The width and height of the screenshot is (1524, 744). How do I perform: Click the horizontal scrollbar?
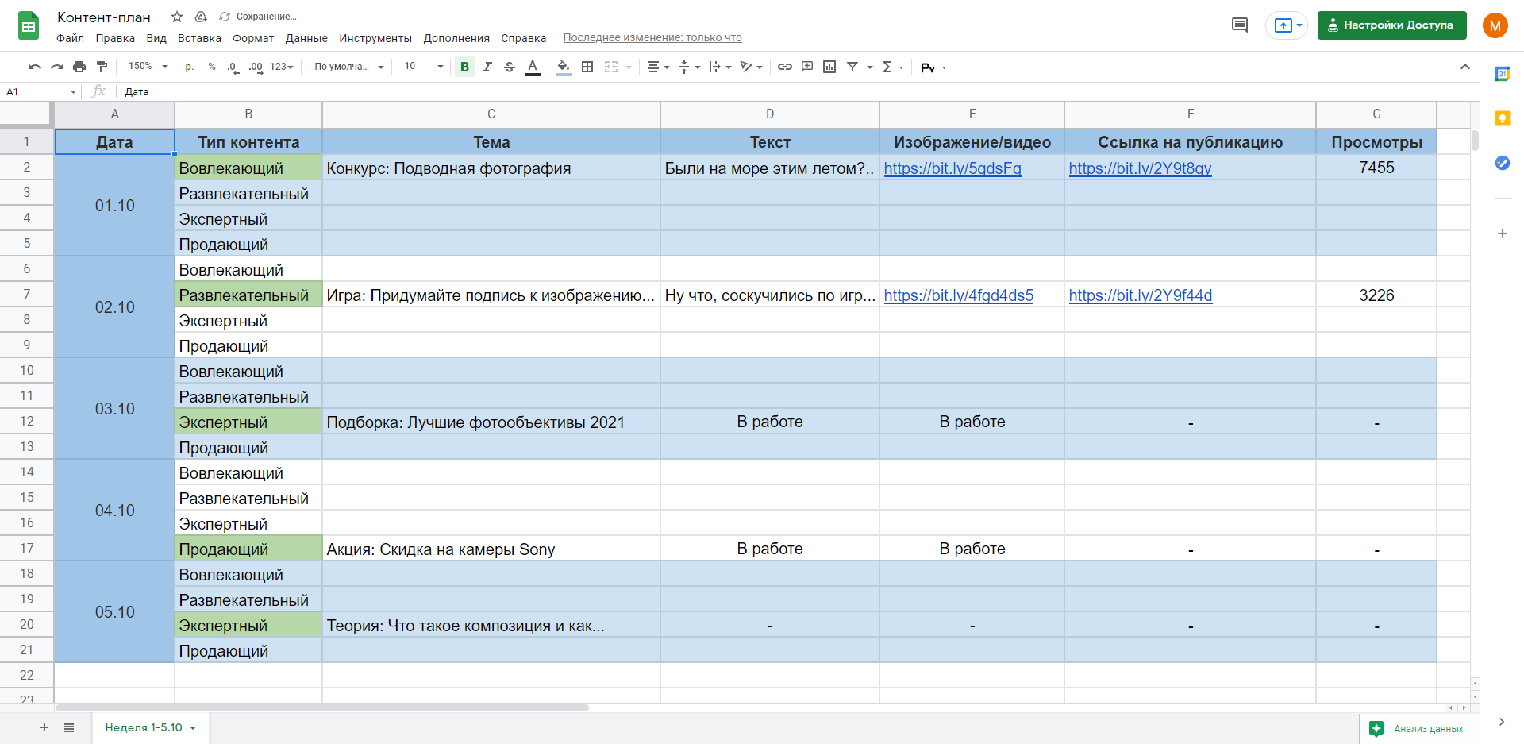point(321,707)
